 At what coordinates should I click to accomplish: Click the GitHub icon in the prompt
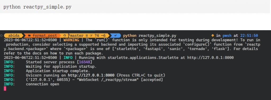[65, 35]
